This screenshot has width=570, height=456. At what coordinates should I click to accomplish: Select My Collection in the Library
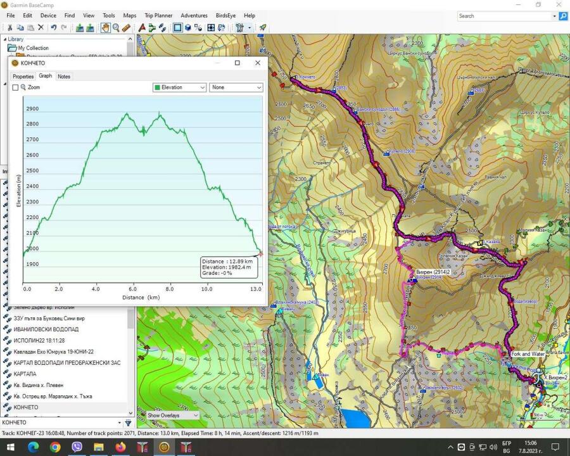tap(33, 48)
